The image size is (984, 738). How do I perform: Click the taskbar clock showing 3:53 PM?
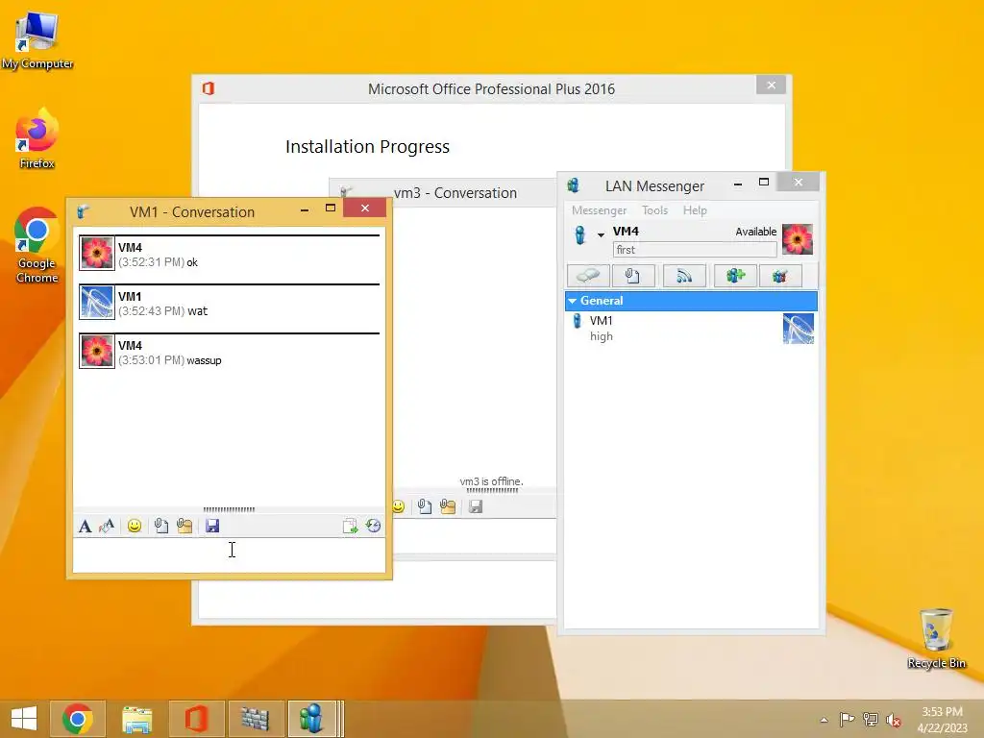tap(942, 719)
